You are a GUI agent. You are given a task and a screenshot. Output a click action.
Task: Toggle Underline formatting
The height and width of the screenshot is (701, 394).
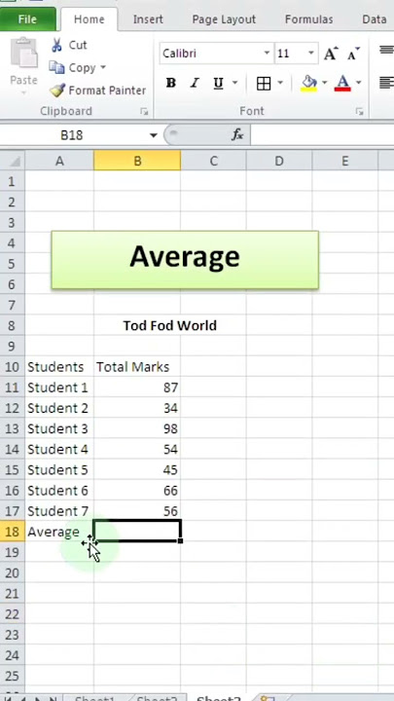click(x=218, y=83)
